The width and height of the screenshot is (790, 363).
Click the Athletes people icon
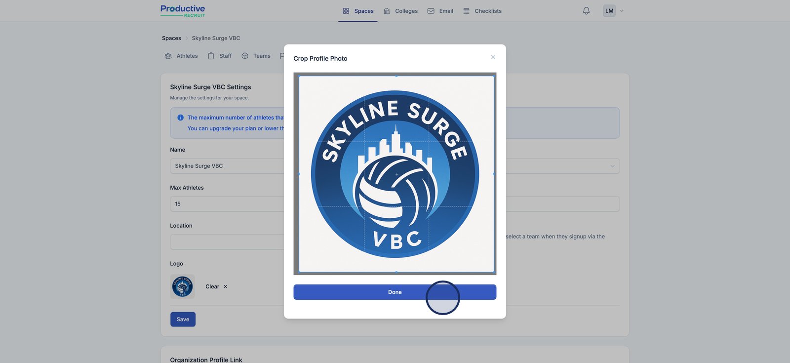(168, 56)
